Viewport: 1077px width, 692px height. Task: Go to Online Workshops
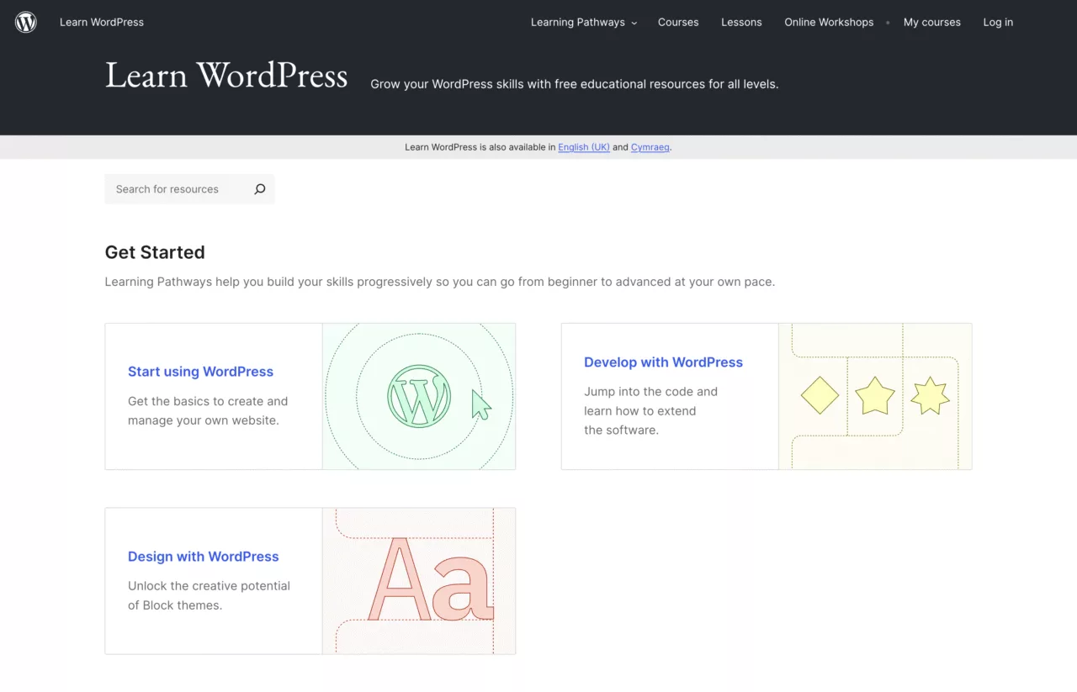coord(829,22)
